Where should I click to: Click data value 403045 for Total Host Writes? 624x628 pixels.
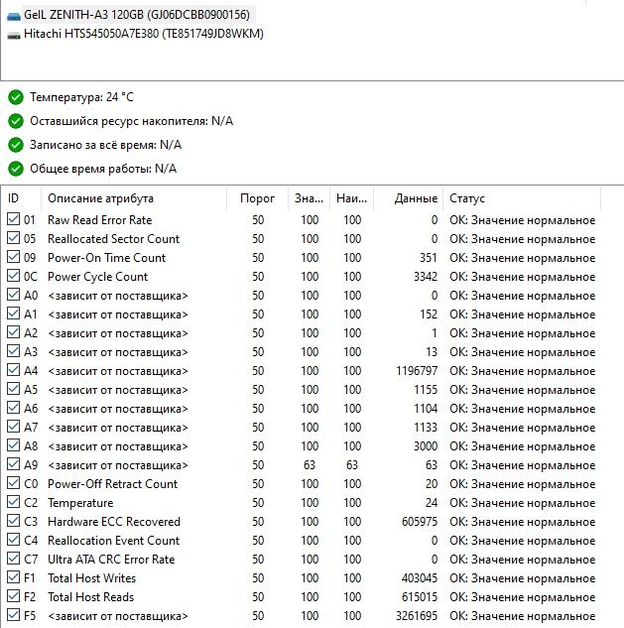point(420,578)
